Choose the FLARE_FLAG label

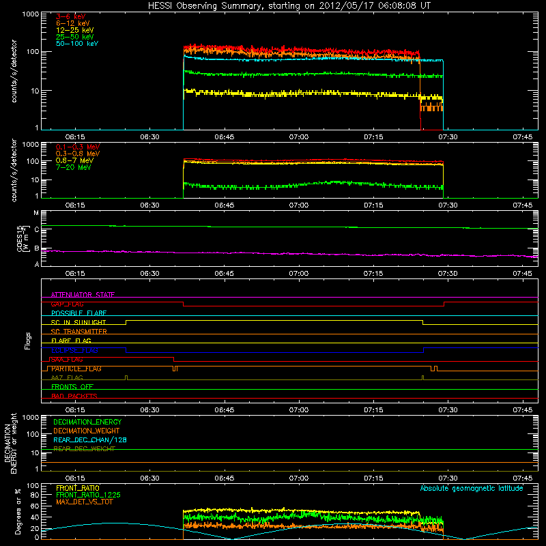[x=71, y=341]
